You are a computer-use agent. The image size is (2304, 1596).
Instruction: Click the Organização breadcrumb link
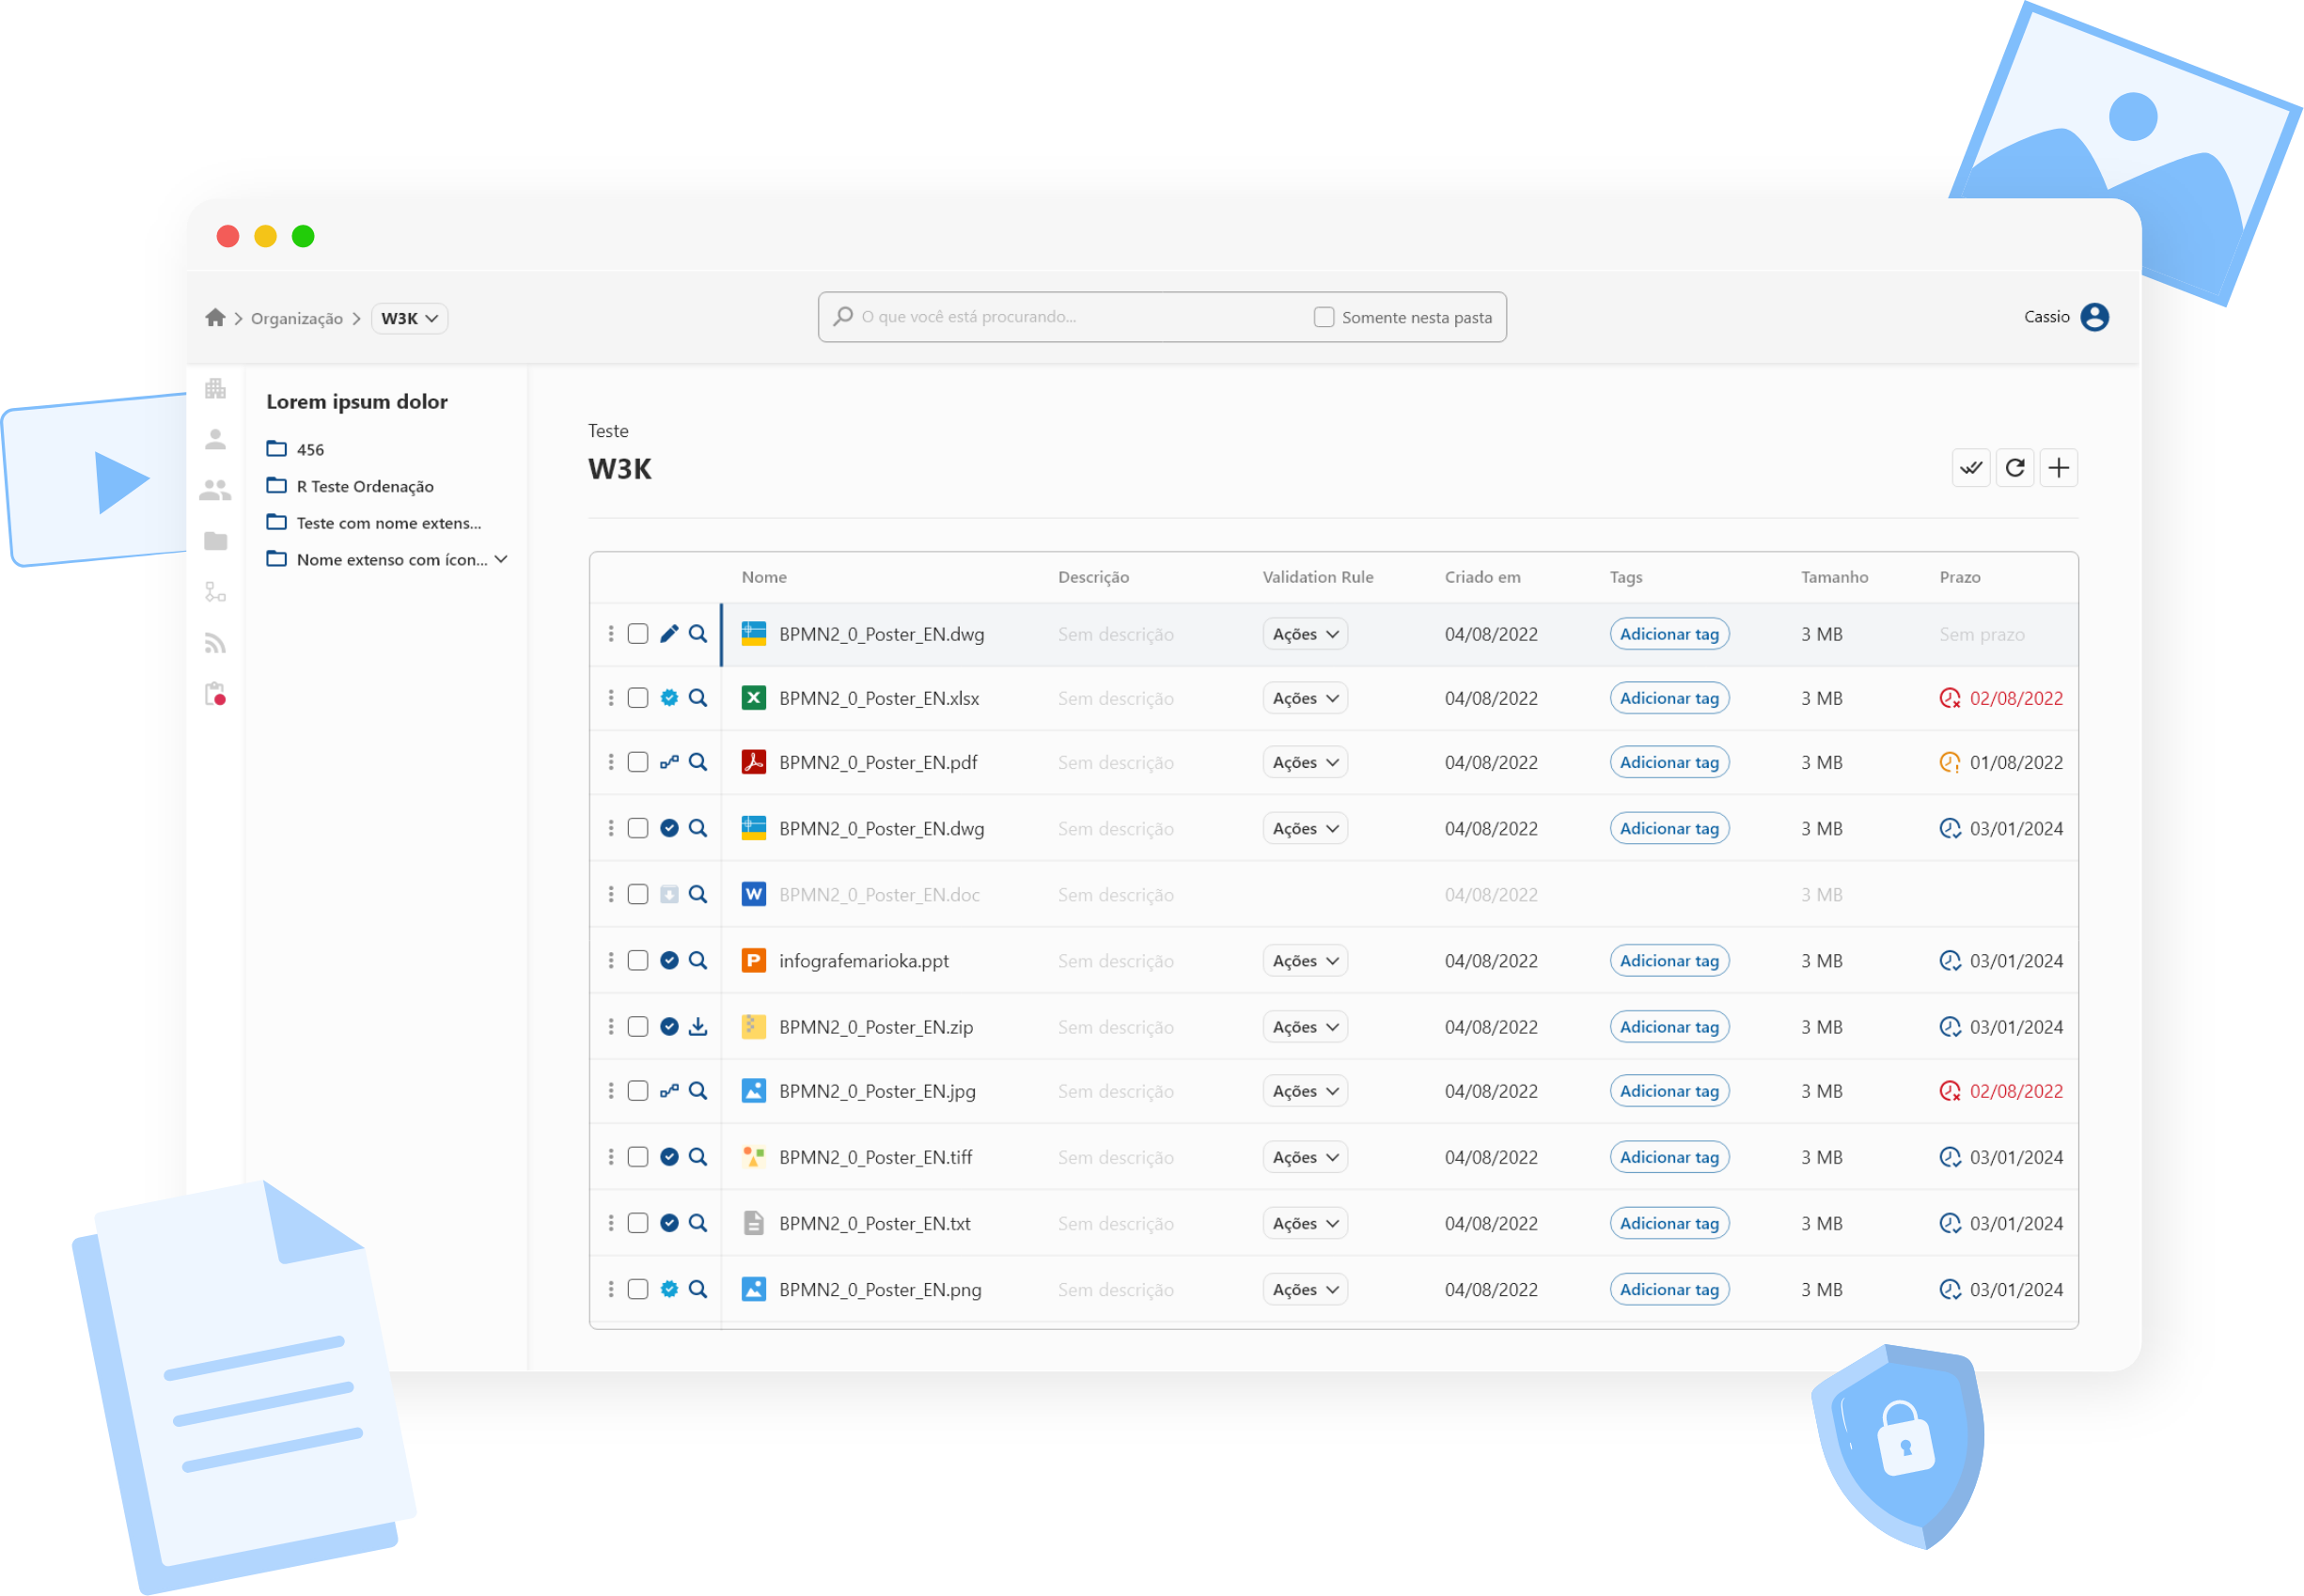(x=296, y=318)
